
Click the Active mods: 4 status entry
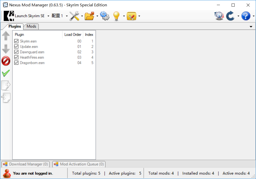(x=236, y=173)
